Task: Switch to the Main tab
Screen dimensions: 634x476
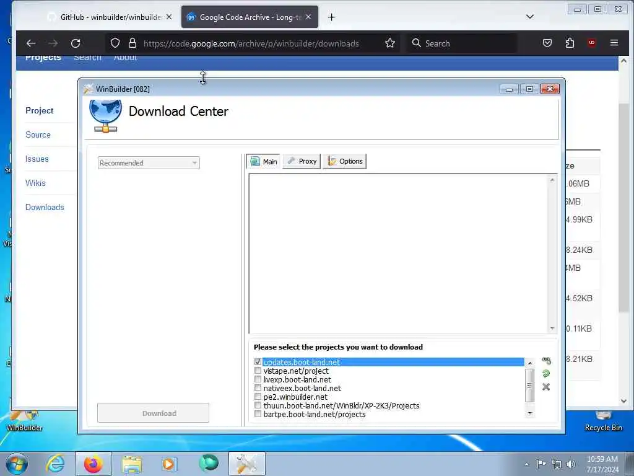Action: coord(264,162)
